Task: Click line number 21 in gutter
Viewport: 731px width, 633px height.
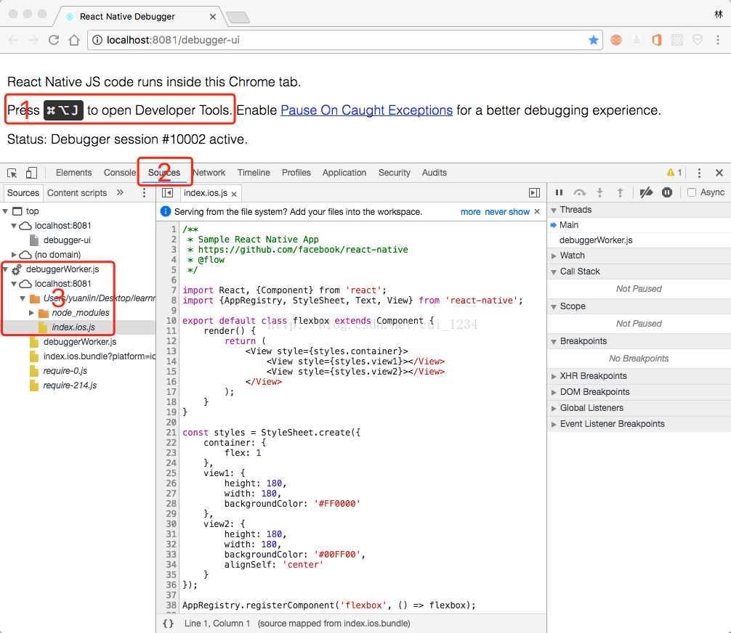Action: pyautogui.click(x=171, y=432)
